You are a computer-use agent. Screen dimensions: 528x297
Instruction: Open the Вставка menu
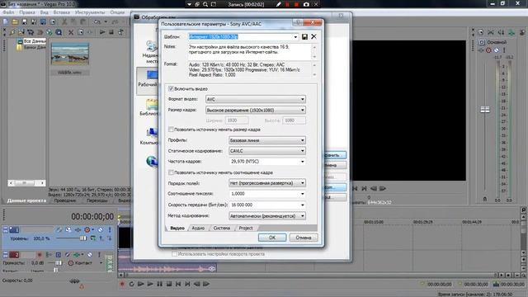click(x=62, y=12)
